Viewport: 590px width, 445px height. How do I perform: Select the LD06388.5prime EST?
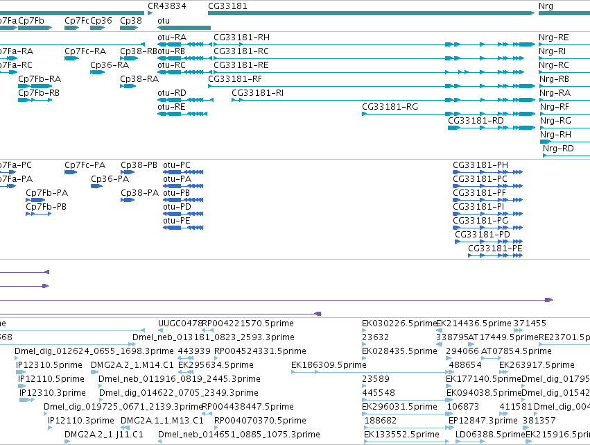tap(469, 442)
